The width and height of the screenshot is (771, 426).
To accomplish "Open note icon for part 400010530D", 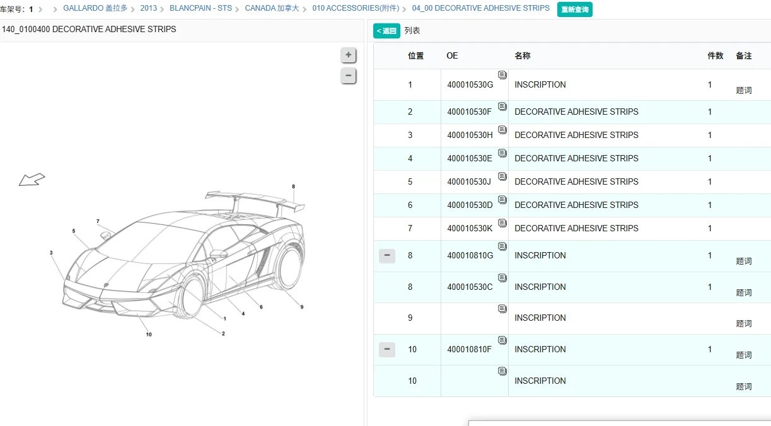I will pyautogui.click(x=502, y=200).
